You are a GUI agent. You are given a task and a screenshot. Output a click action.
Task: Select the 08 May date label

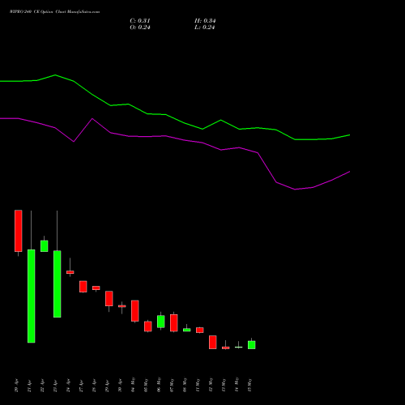coord(185,385)
